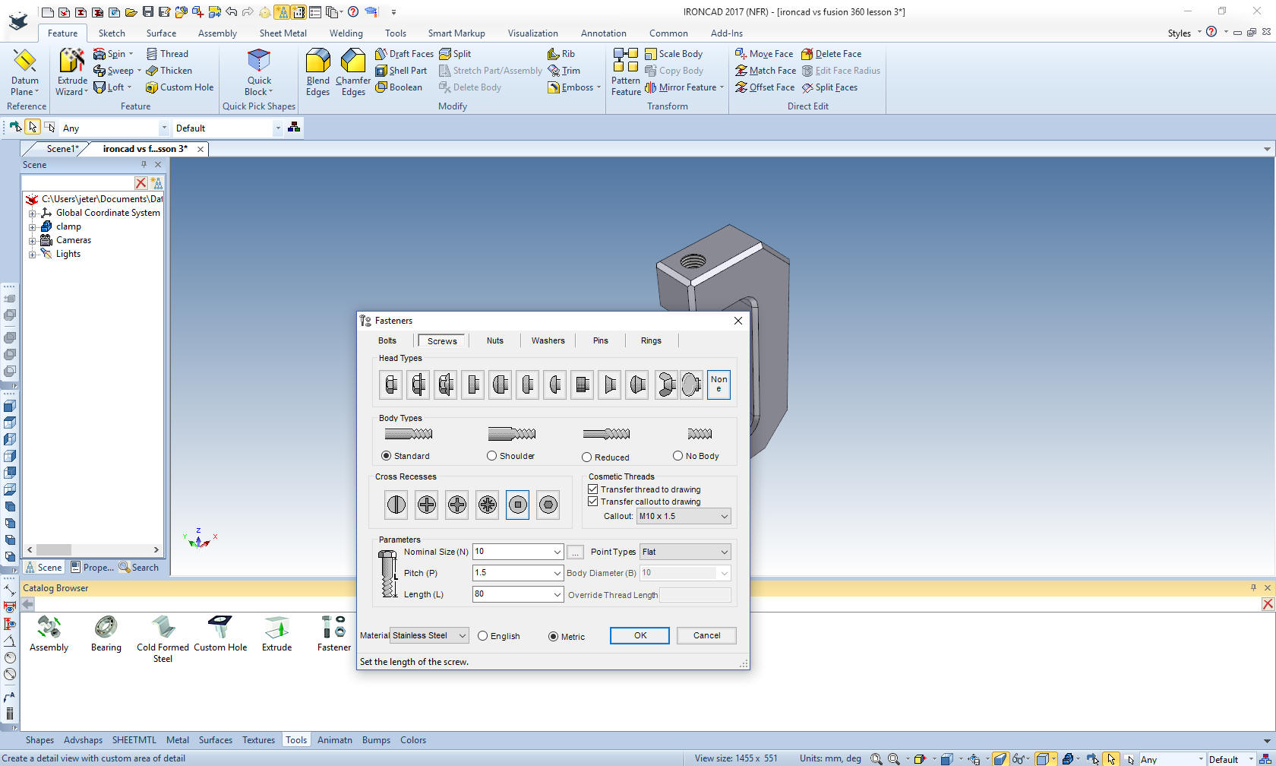Select the No Body radio option

click(677, 456)
